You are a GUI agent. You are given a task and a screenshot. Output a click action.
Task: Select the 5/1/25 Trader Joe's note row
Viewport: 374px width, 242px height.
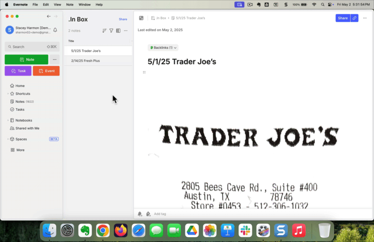pyautogui.click(x=98, y=51)
